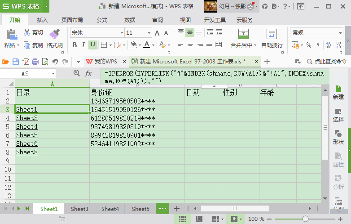Open the font name dropdown
Image resolution: width=351 pixels, height=224 pixels.
click(x=122, y=33)
